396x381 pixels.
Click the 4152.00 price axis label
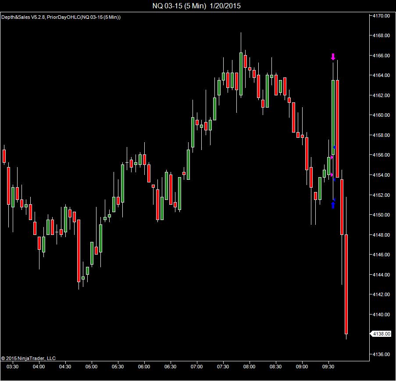click(x=382, y=195)
